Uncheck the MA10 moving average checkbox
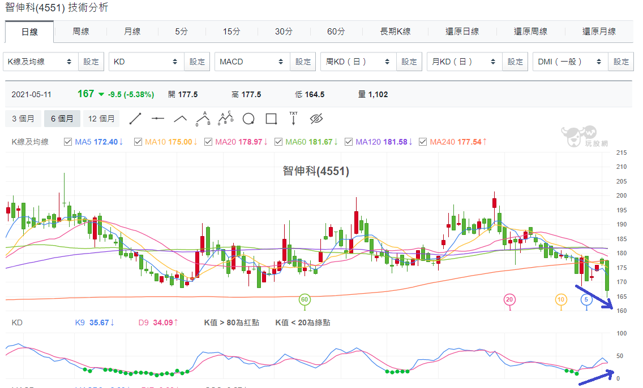Viewport: 643px width, 388px height. point(138,142)
